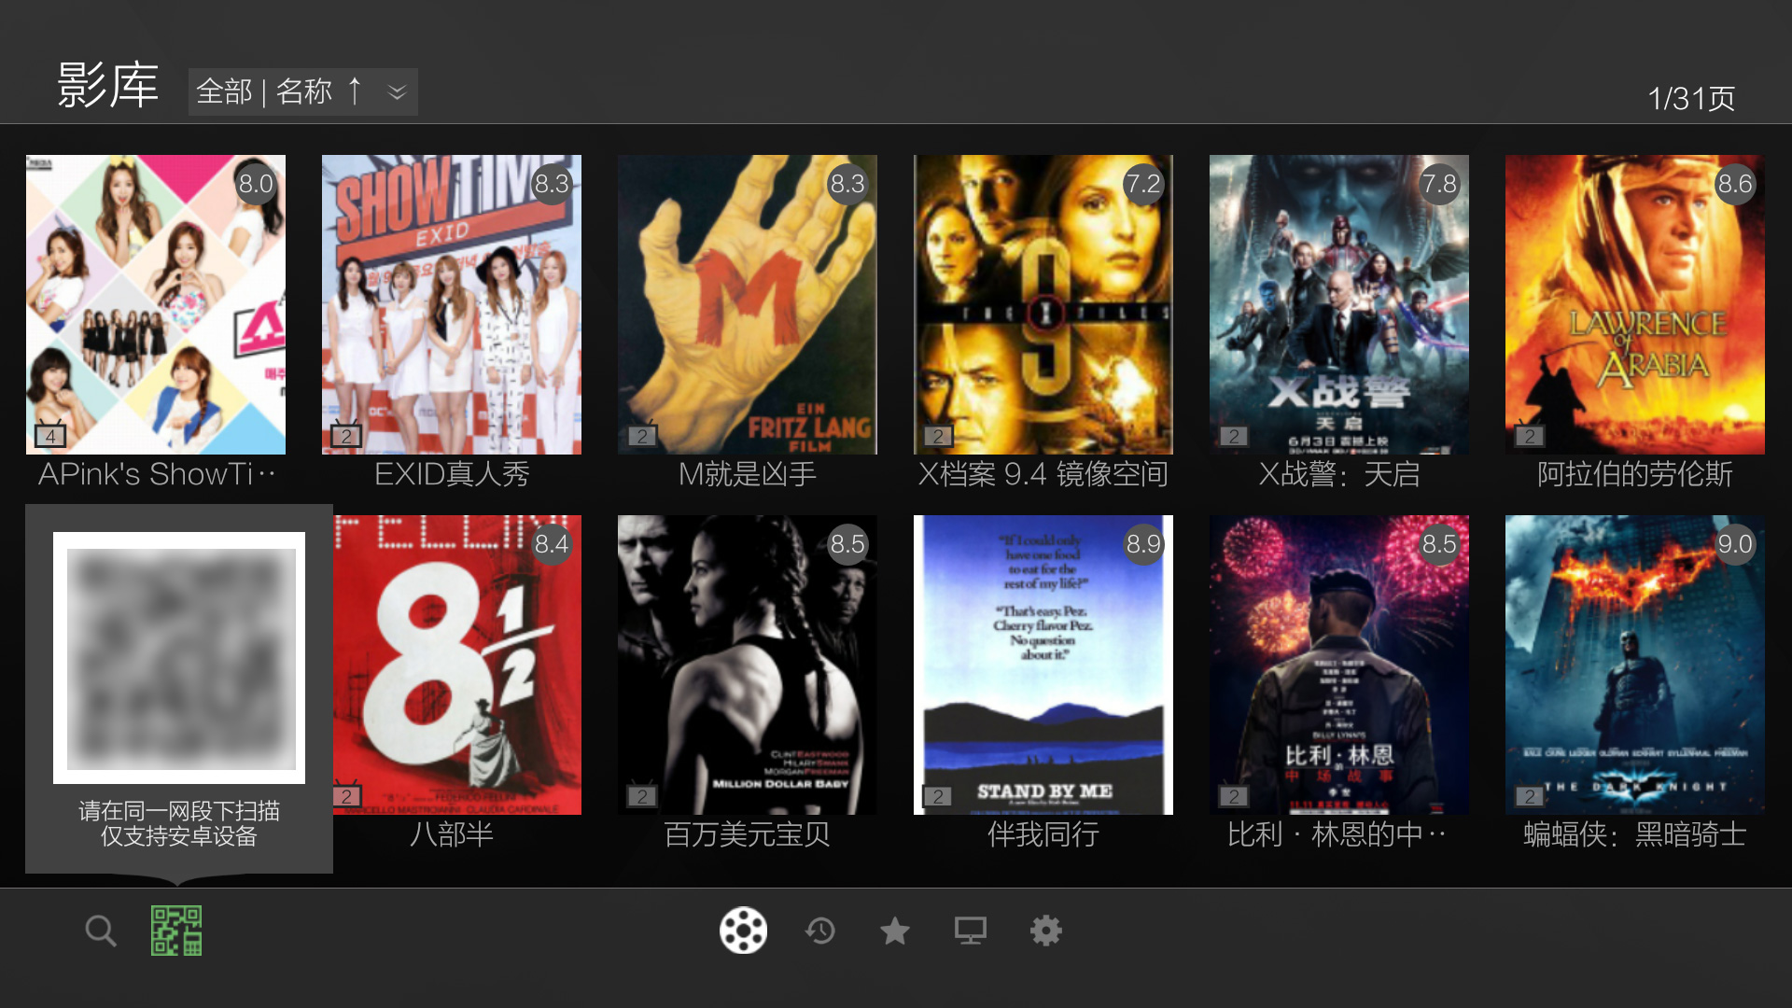Click the count 2 TV badge on Stand By Me
Image resolution: width=1792 pixels, height=1008 pixels.
pos(938,795)
